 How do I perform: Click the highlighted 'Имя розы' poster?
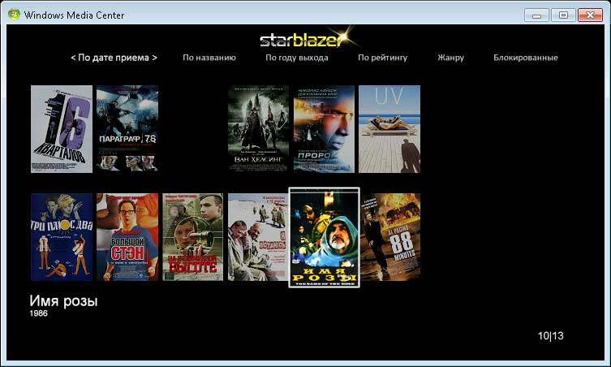tap(325, 238)
